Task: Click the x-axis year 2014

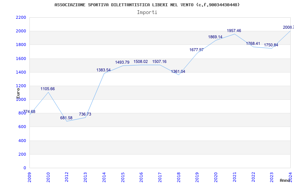Action: point(104,177)
